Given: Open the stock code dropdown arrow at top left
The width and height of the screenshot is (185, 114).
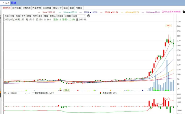Looking at the screenshot, I should click(3, 3).
